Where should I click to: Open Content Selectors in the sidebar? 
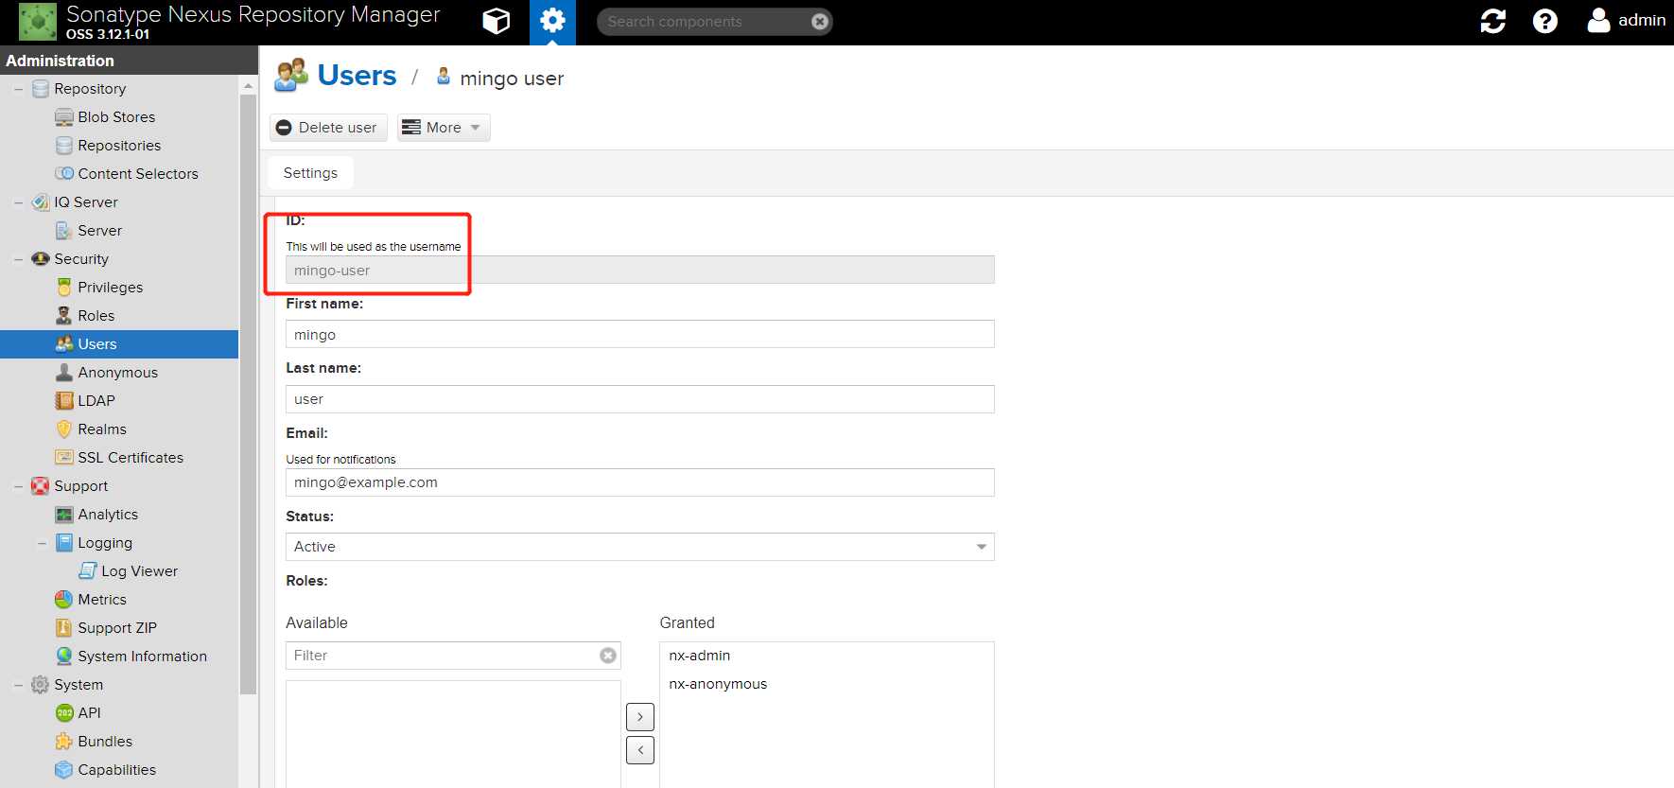tap(138, 174)
